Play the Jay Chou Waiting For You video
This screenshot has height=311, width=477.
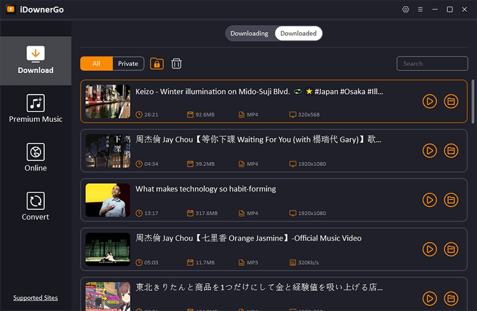[429, 150]
